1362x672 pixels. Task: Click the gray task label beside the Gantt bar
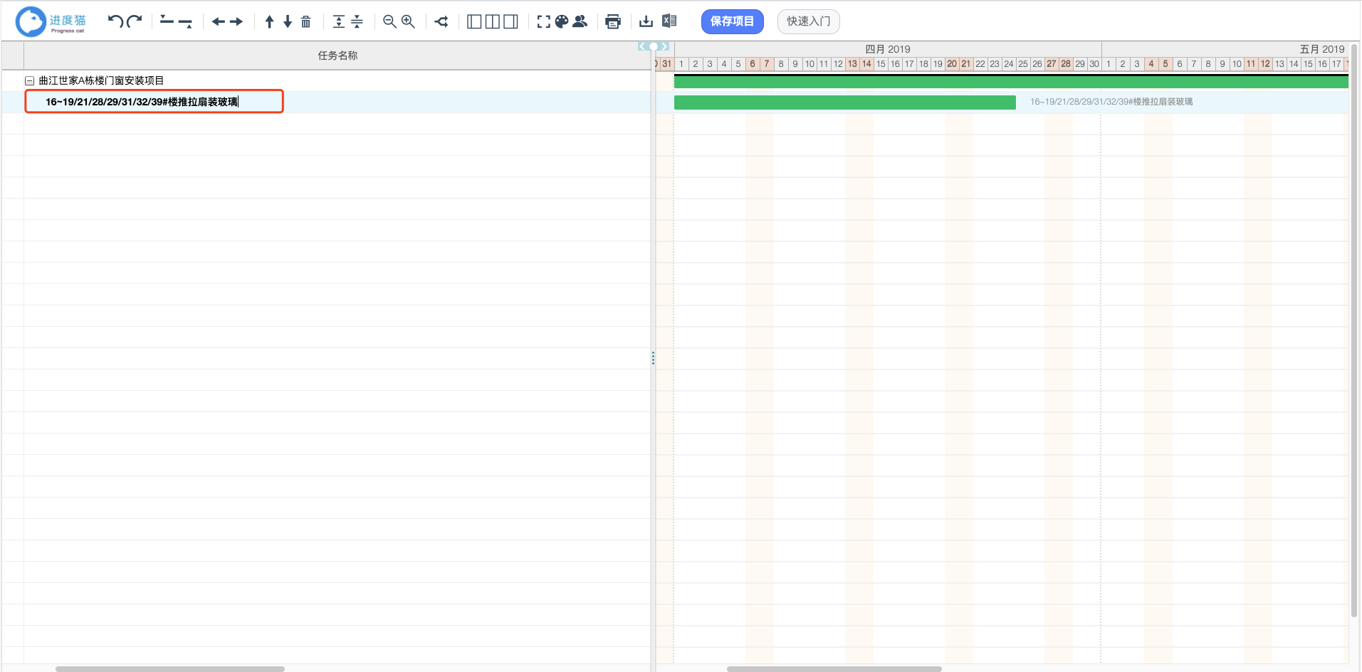1111,102
